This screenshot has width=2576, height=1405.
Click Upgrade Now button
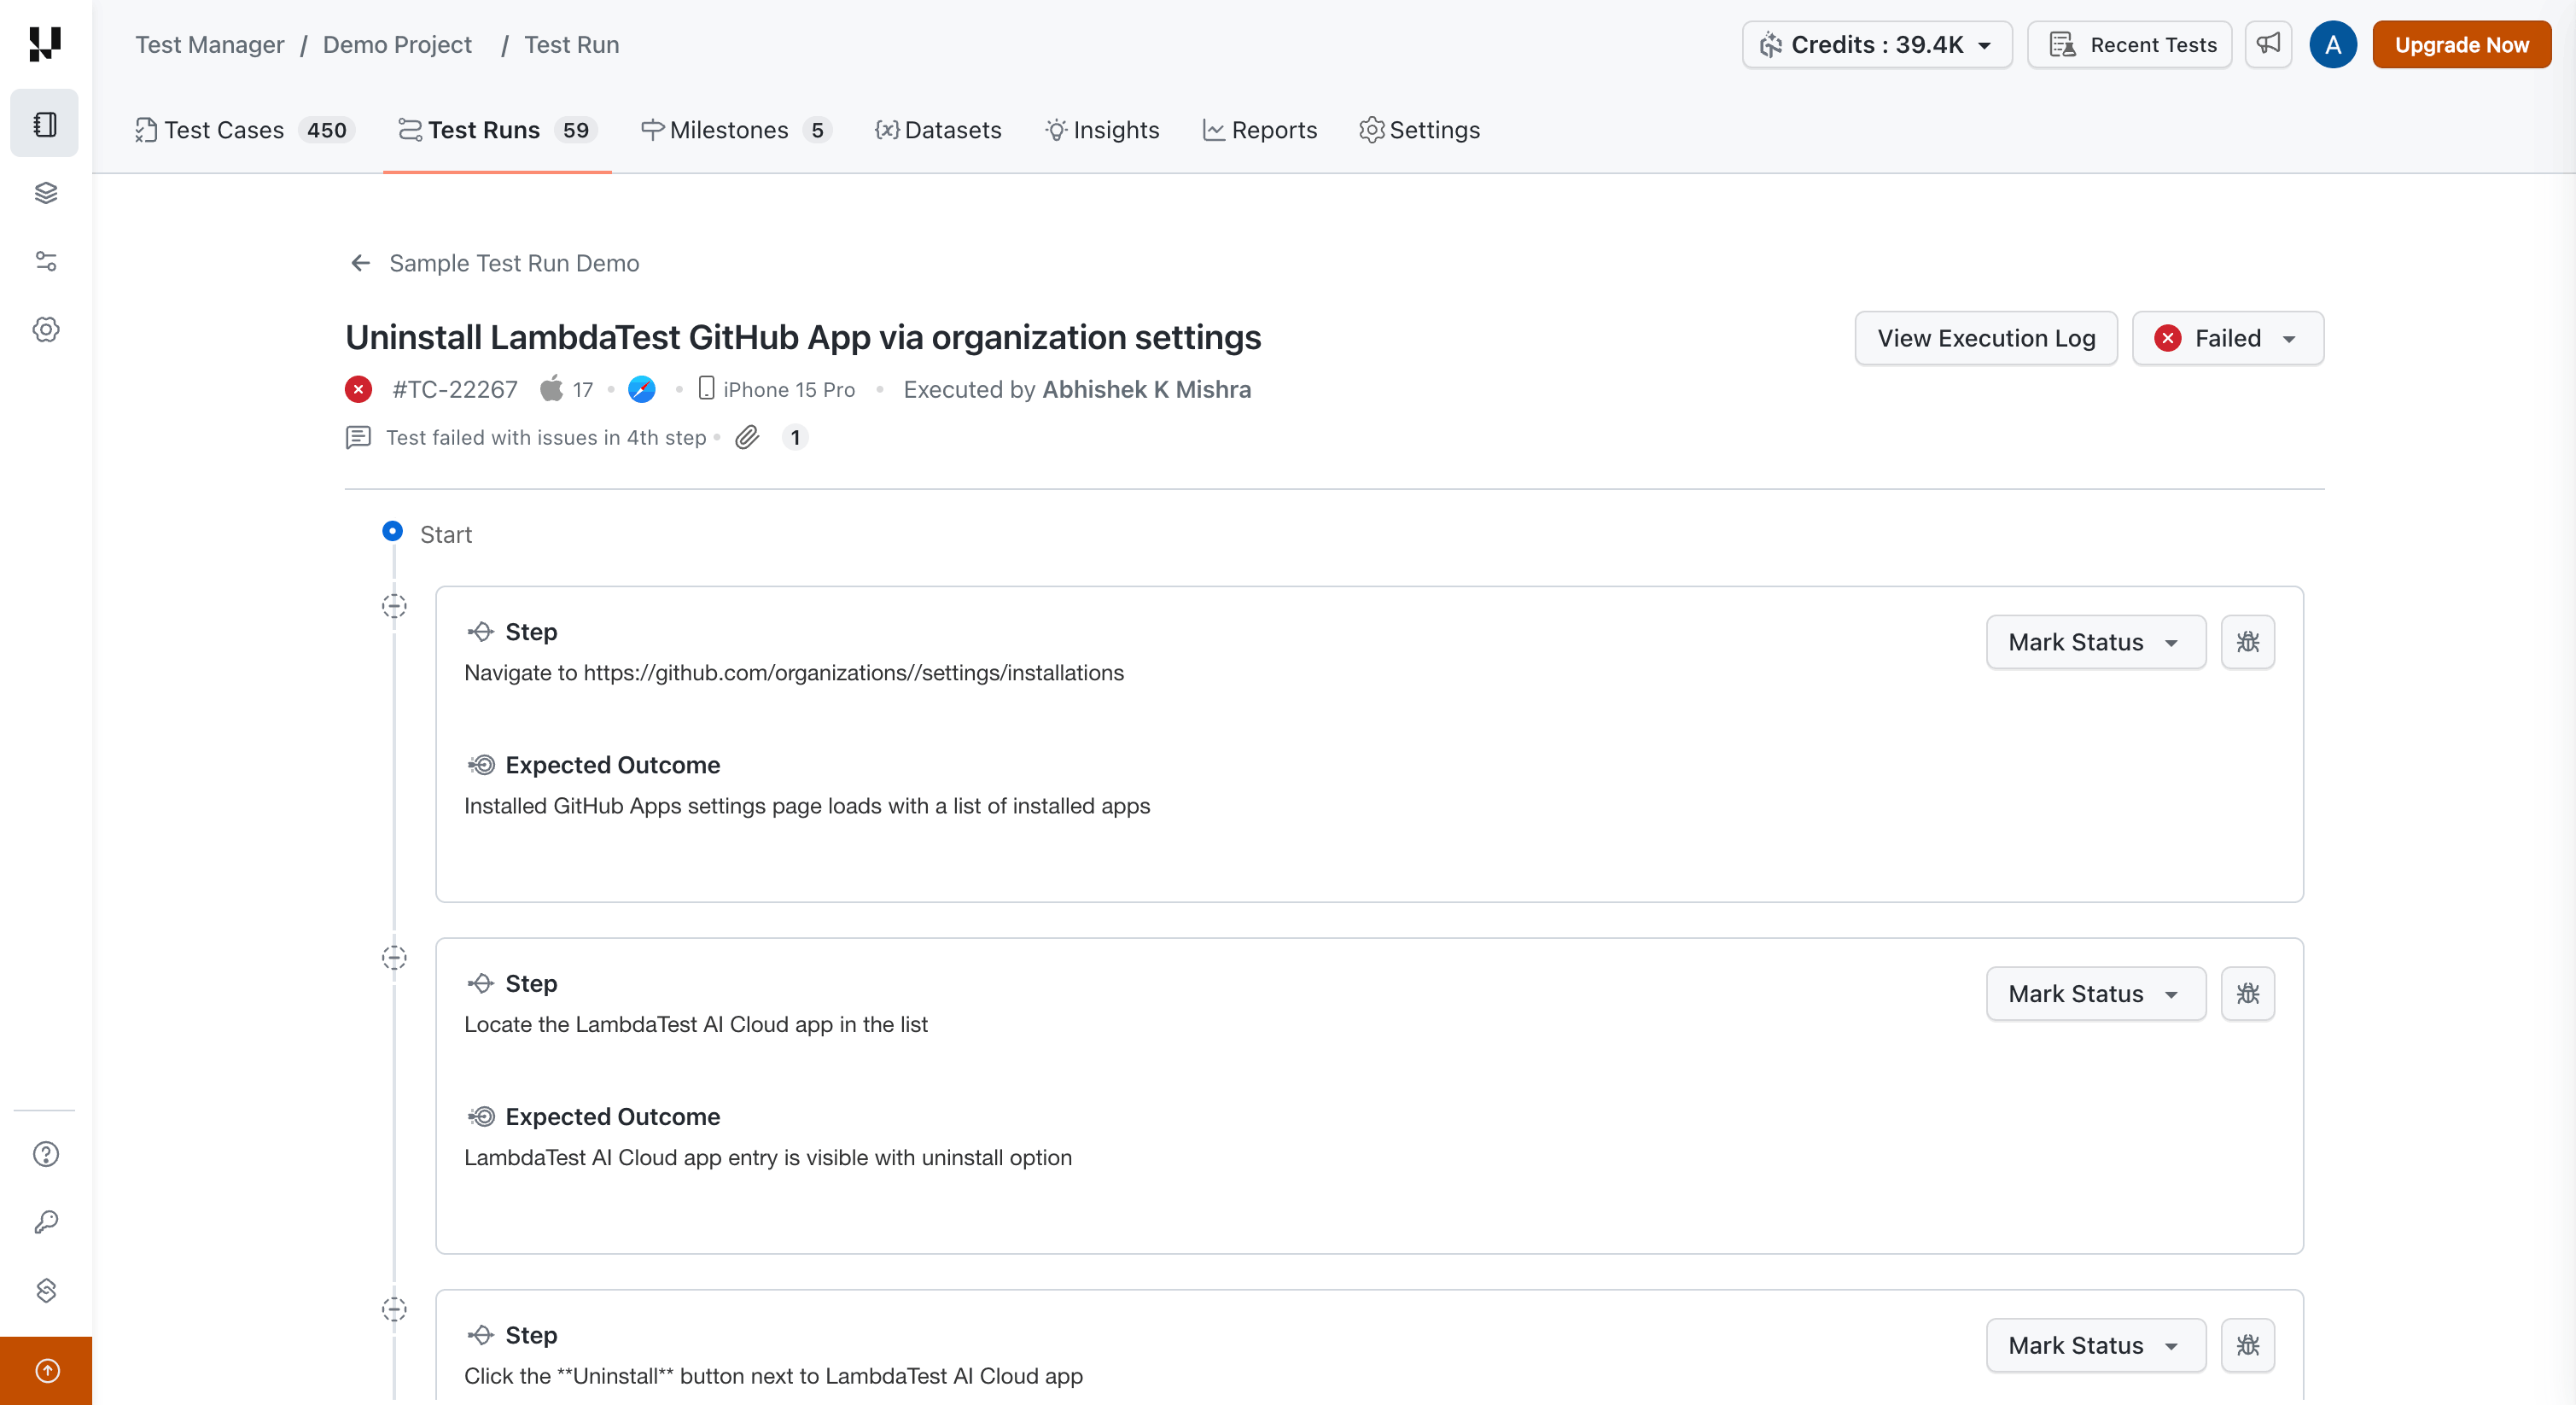click(x=2460, y=45)
